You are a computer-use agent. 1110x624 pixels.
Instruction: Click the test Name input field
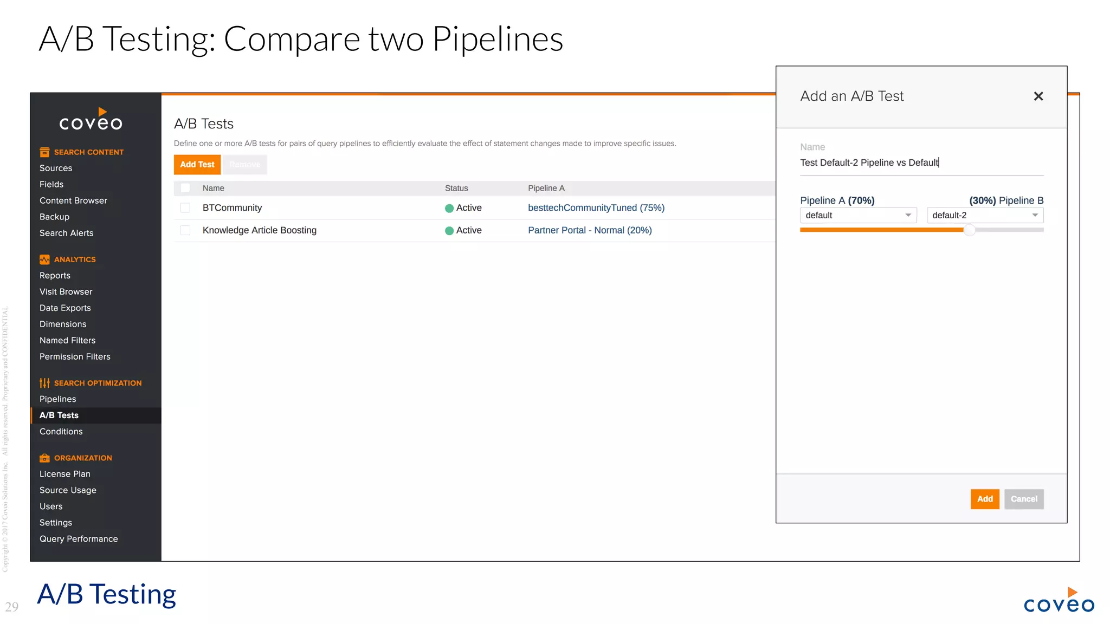(921, 162)
